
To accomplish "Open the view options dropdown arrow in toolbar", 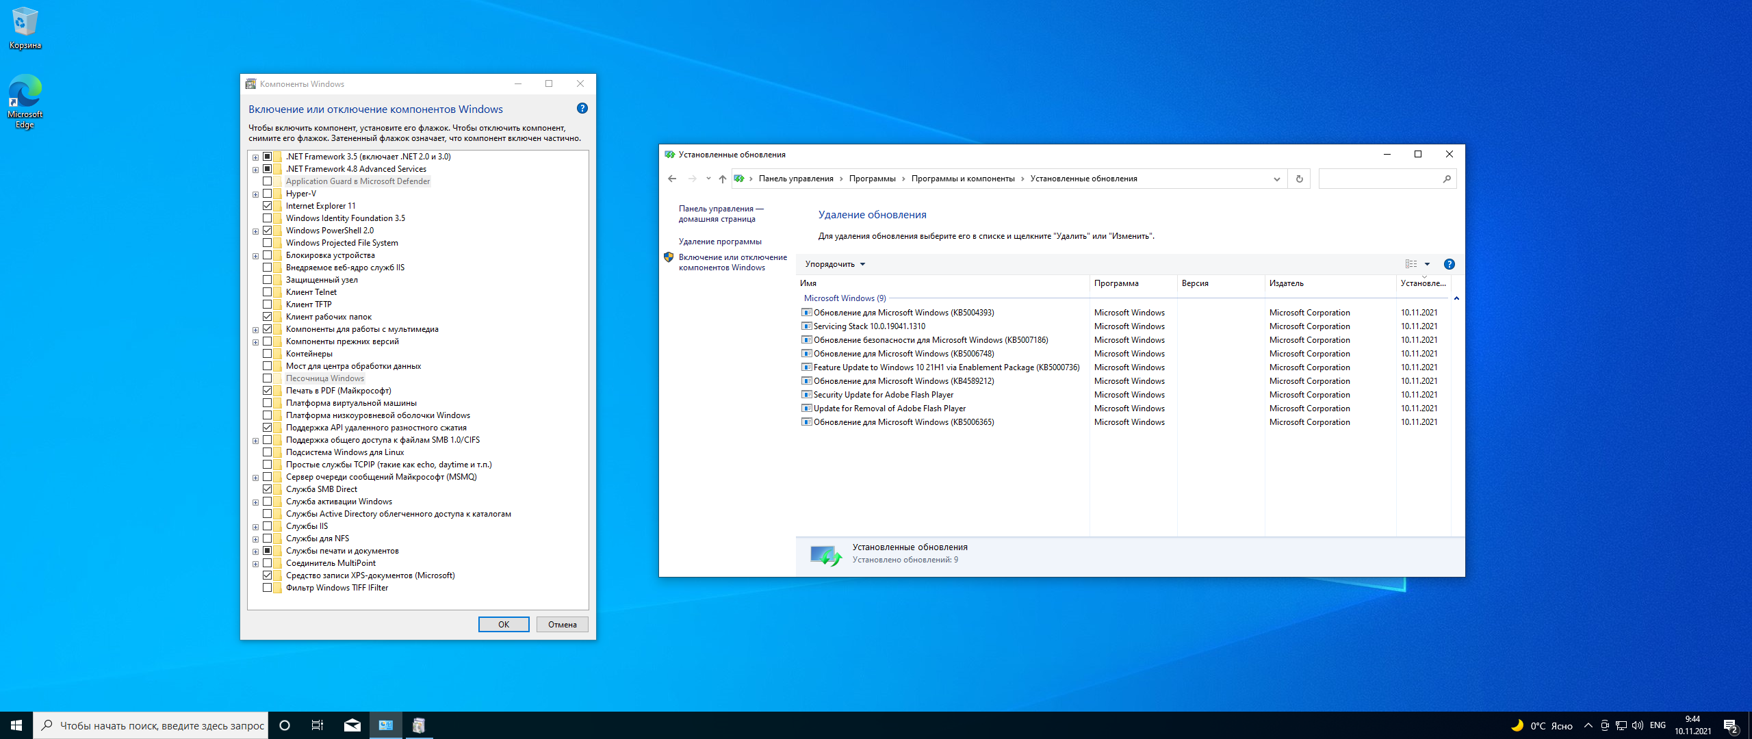I will 1427,264.
